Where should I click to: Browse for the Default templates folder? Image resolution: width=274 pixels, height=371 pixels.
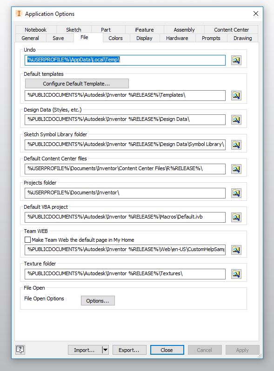click(x=236, y=95)
